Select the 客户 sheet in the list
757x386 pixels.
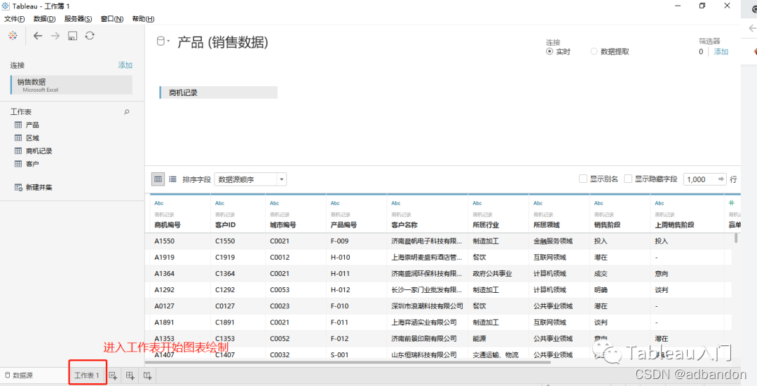32,164
